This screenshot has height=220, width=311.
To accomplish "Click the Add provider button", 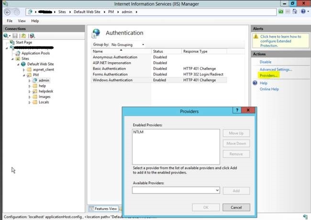I will click(x=236, y=191).
